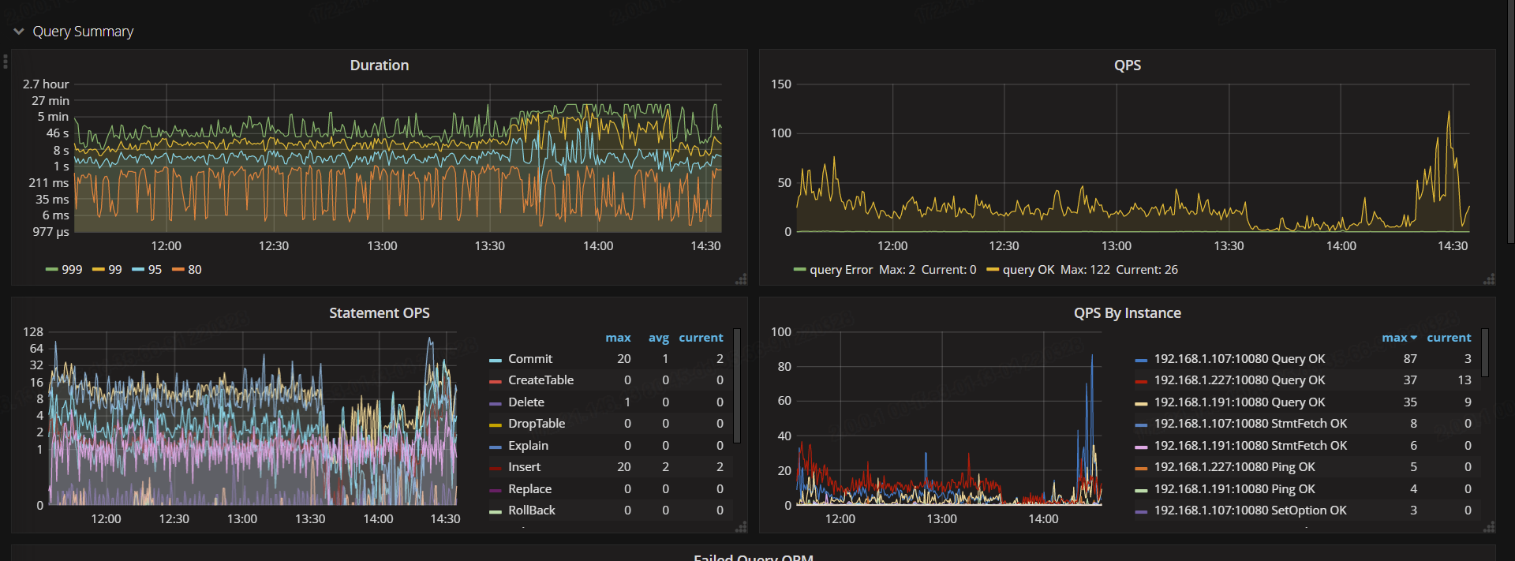The height and width of the screenshot is (561, 1515).
Task: Click Statement OPS panel resize handle
Action: [741, 527]
